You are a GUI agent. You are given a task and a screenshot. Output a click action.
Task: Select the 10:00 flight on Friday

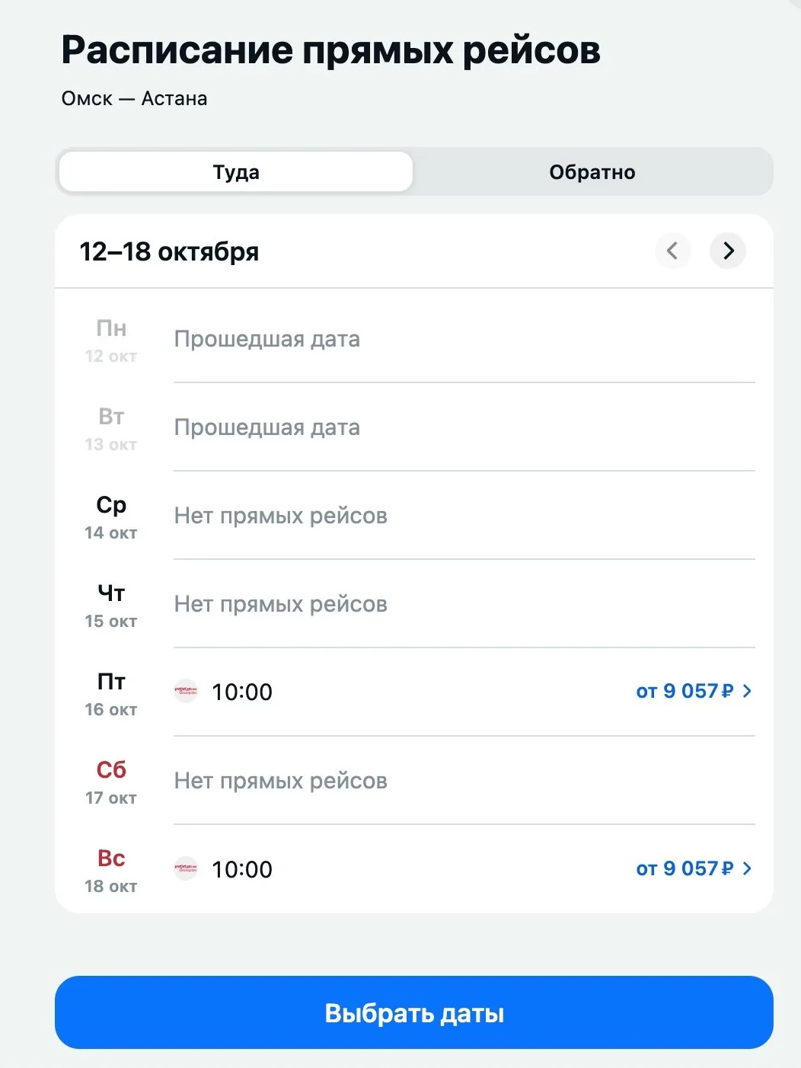coord(242,692)
